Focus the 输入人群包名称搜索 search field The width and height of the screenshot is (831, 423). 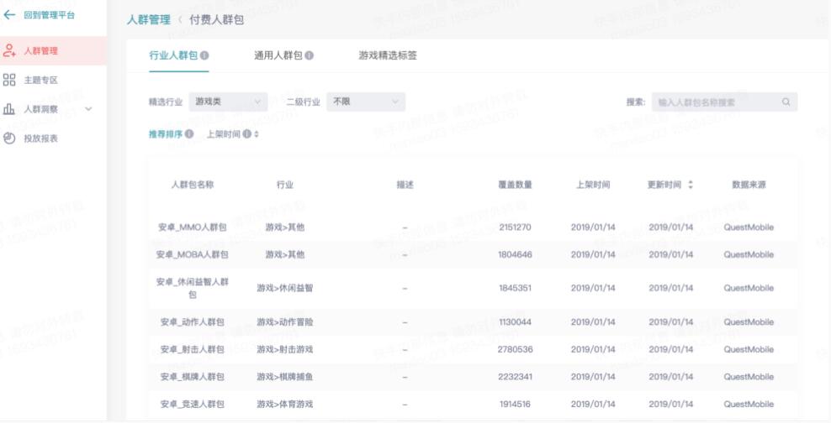724,102
